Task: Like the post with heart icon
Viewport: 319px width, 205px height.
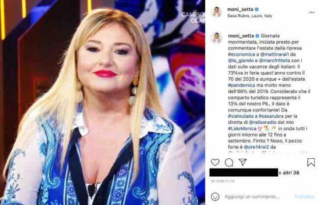Action: click(x=215, y=162)
